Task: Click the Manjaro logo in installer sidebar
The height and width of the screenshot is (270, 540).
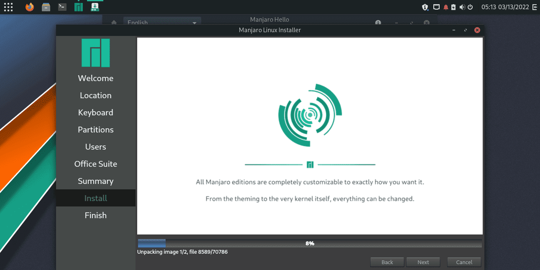Action: click(96, 53)
